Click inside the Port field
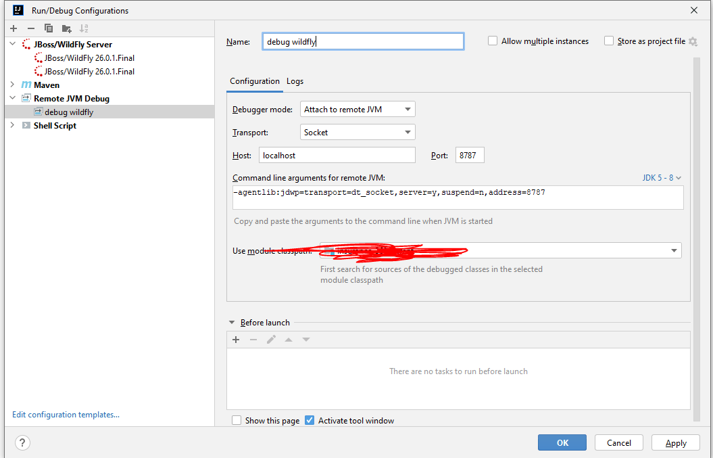The image size is (713, 458). [x=469, y=155]
